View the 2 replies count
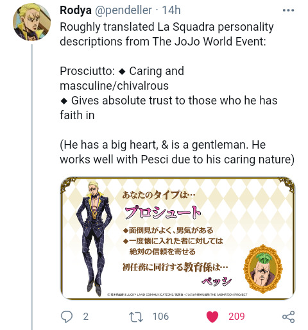This screenshot has width=308, height=330. (x=86, y=317)
